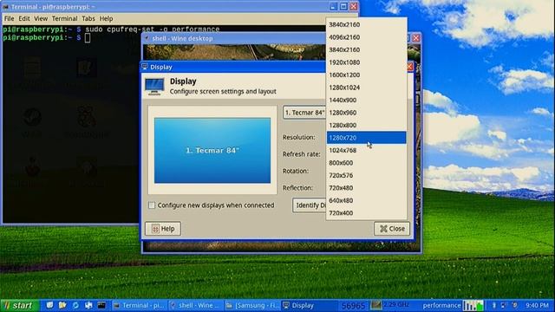The image size is (555, 312).
Task: Click the fourth quick launch icon beside the terminal launcher
Action: pyautogui.click(x=88, y=305)
